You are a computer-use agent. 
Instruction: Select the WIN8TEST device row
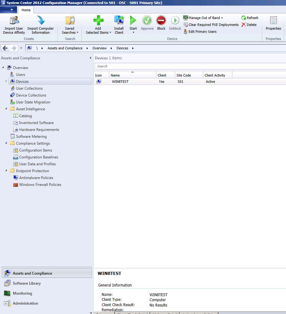tap(120, 82)
